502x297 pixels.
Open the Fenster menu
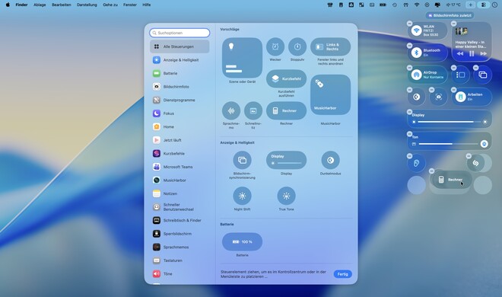point(130,5)
